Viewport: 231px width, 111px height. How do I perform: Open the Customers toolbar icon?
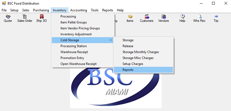[147, 16]
